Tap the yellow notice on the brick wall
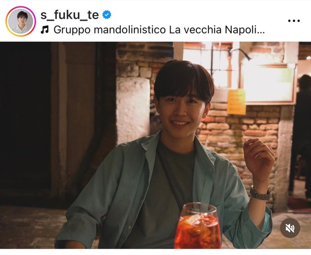The image size is (311, 255). pos(237,102)
